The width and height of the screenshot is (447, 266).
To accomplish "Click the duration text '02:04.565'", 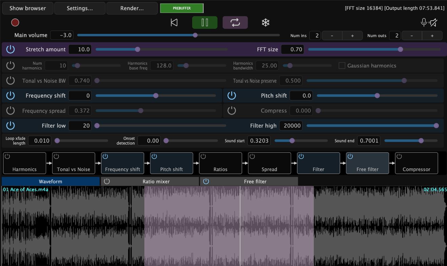I will [435, 189].
